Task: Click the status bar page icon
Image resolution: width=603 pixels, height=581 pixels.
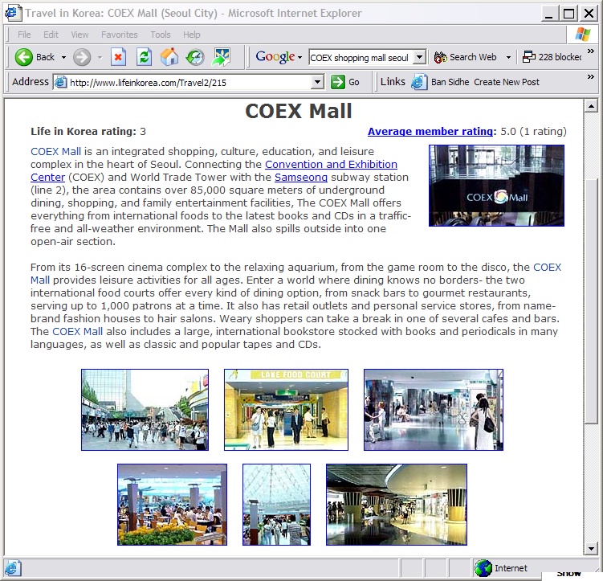Action: 12,568
